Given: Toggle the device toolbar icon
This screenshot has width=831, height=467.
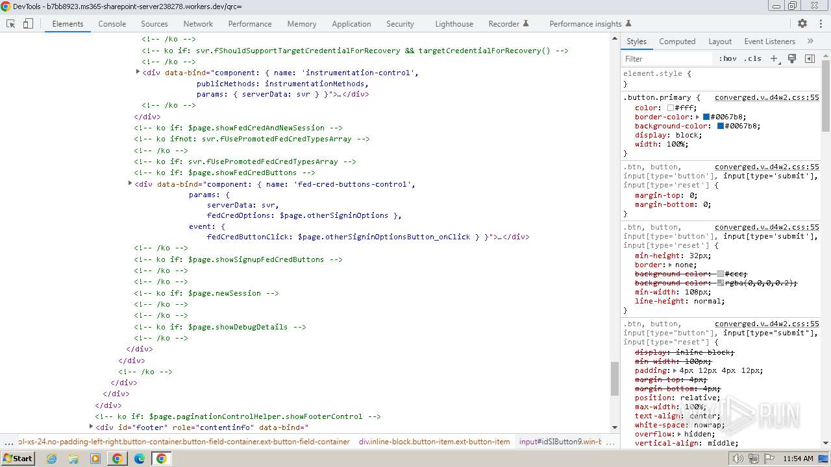Looking at the screenshot, I should [x=28, y=23].
